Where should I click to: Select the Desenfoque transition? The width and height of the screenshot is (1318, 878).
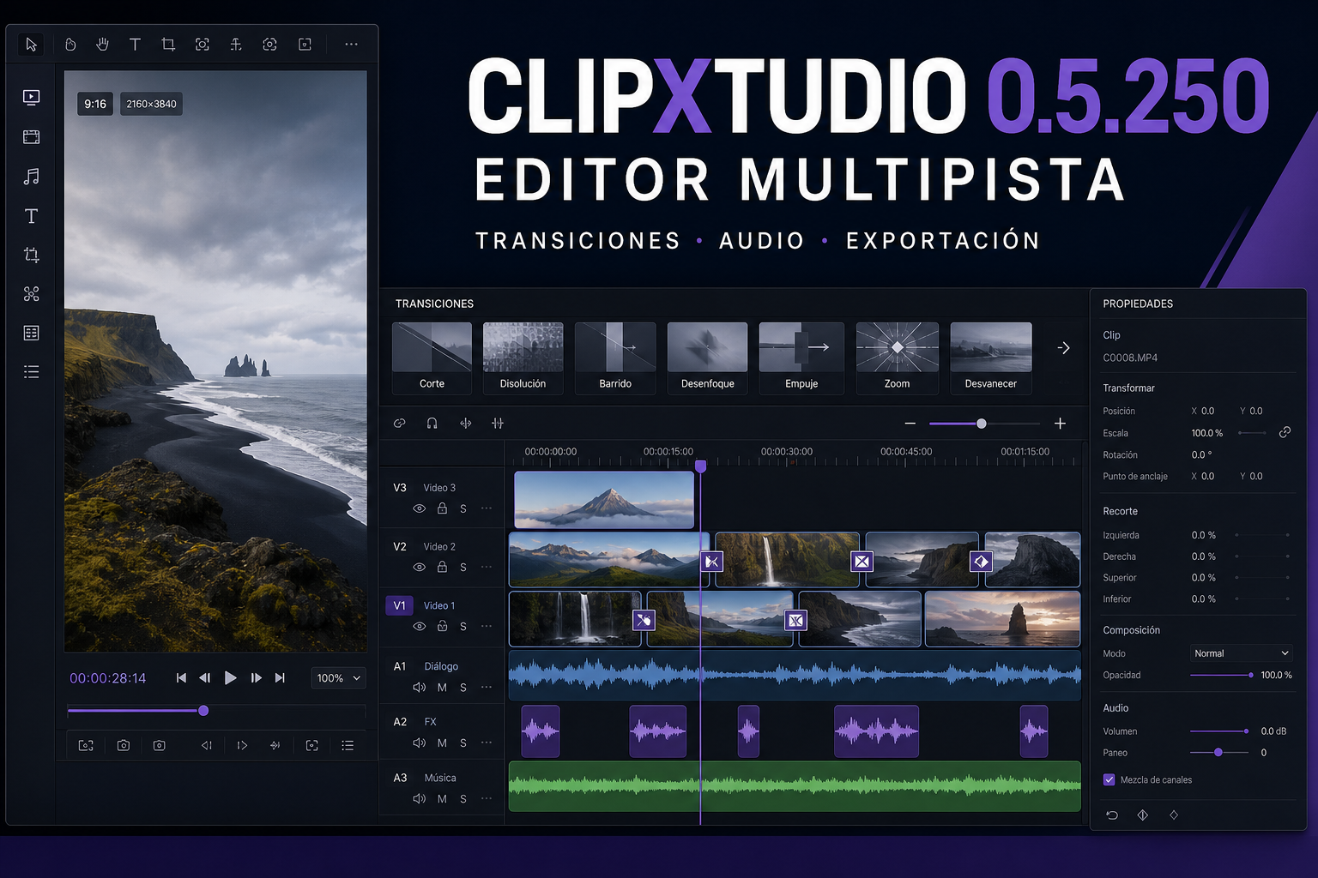pos(707,358)
